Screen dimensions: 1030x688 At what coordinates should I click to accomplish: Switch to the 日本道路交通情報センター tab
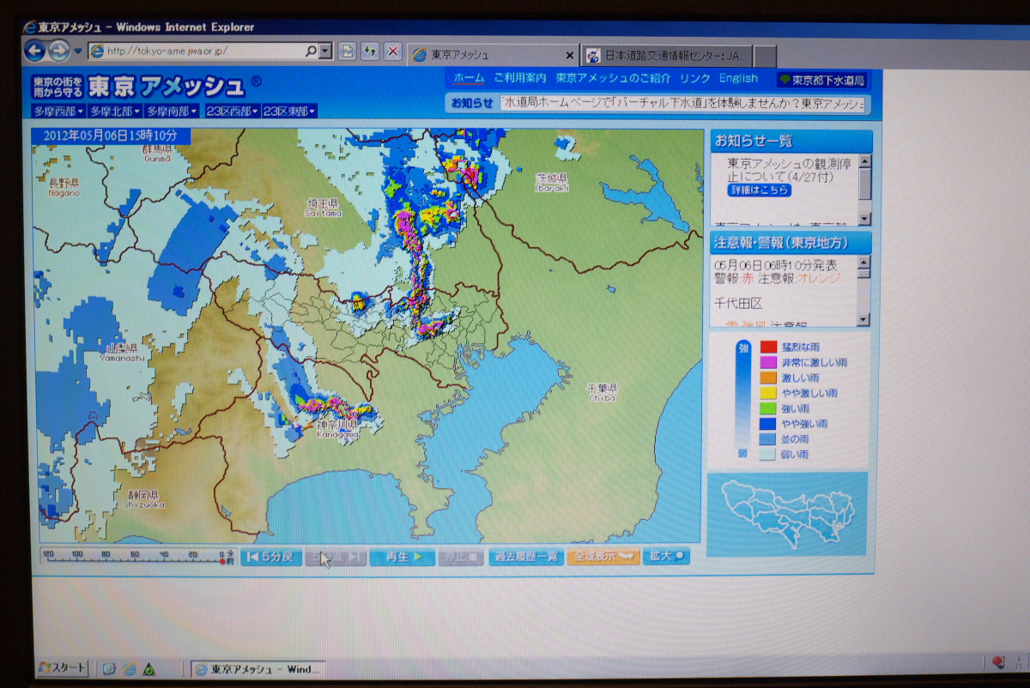click(668, 56)
